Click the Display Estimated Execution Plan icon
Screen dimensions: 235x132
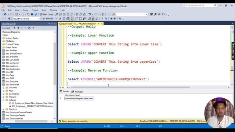click(64, 19)
